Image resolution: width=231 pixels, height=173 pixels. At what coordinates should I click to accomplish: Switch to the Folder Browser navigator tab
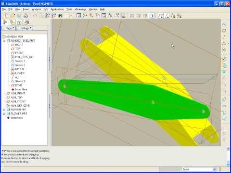pyautogui.click(x=13, y=22)
